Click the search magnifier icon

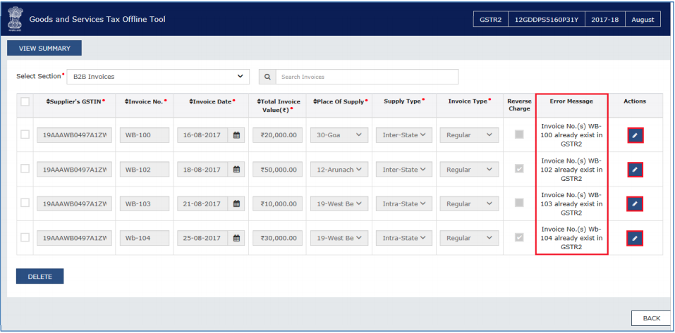267,77
